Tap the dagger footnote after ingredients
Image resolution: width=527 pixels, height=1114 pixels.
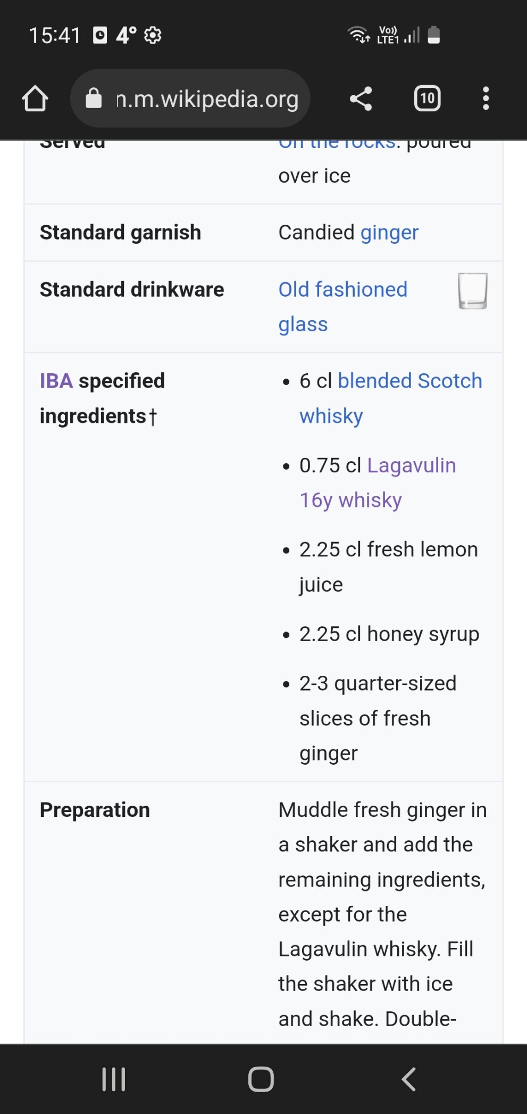tap(153, 416)
